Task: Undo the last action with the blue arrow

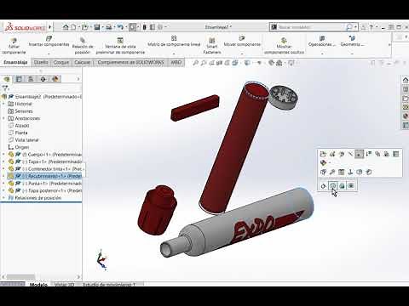Action: point(120,27)
